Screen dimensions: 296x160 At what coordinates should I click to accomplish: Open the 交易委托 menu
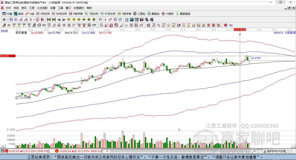point(79,8)
